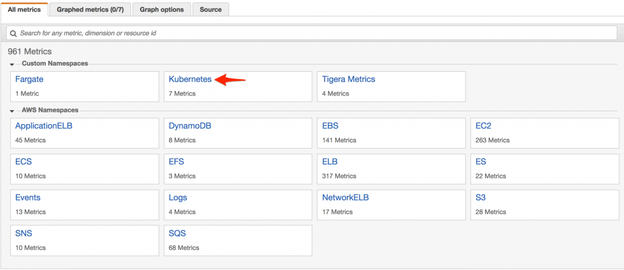Open the S3 namespace
The image size is (624, 270).
(x=480, y=198)
